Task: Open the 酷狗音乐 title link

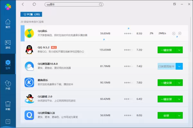Action: (43, 80)
